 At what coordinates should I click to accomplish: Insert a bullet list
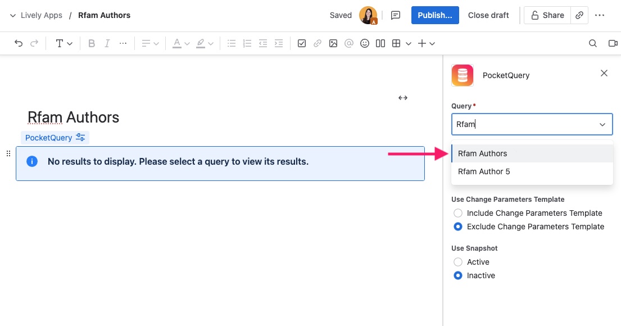click(x=232, y=43)
